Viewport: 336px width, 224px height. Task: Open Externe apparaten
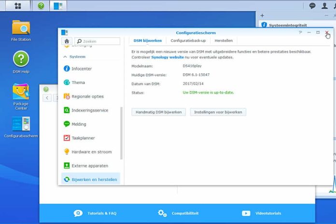pos(91,166)
